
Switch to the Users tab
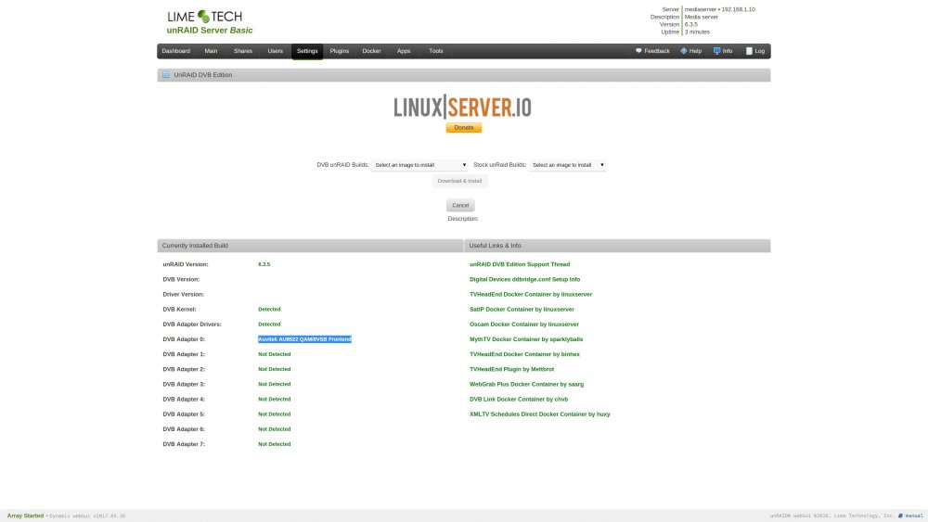pyautogui.click(x=276, y=51)
